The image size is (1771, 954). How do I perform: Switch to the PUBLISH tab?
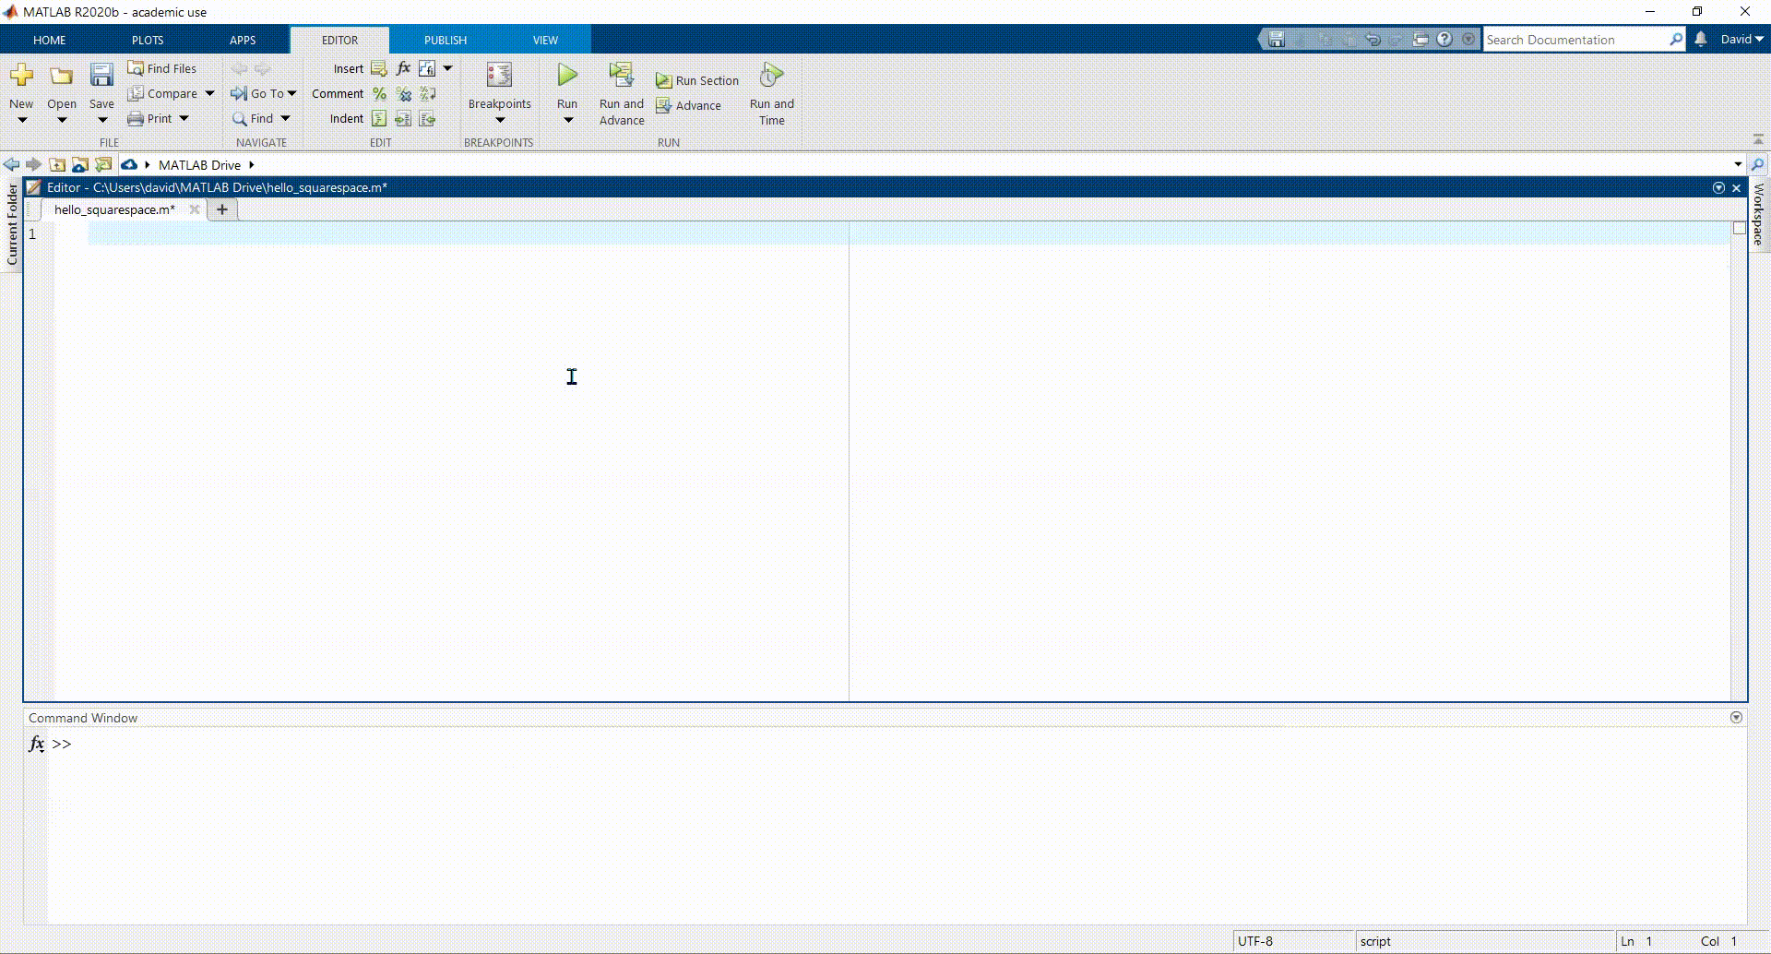[446, 40]
